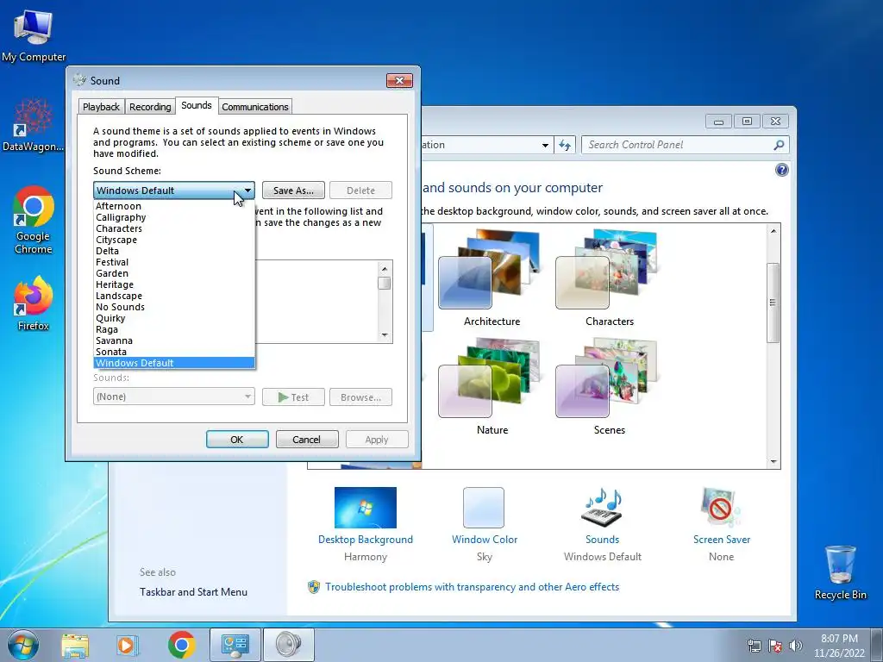
Task: Click the refresh button beside the address bar
Action: click(565, 145)
